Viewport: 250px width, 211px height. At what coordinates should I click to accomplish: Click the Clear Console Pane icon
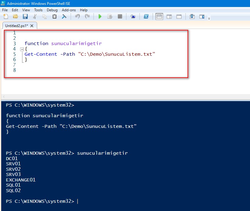tap(64, 17)
